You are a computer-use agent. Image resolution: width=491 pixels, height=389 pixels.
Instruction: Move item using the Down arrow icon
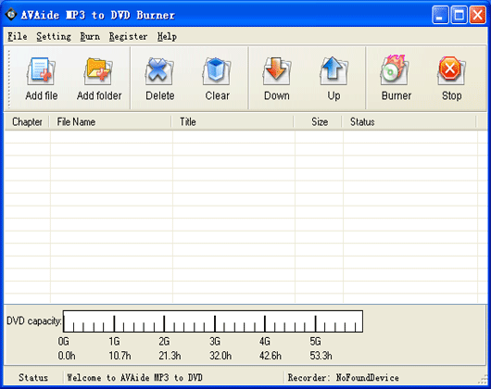277,71
